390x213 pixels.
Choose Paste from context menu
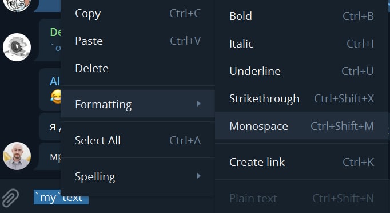(x=138, y=41)
